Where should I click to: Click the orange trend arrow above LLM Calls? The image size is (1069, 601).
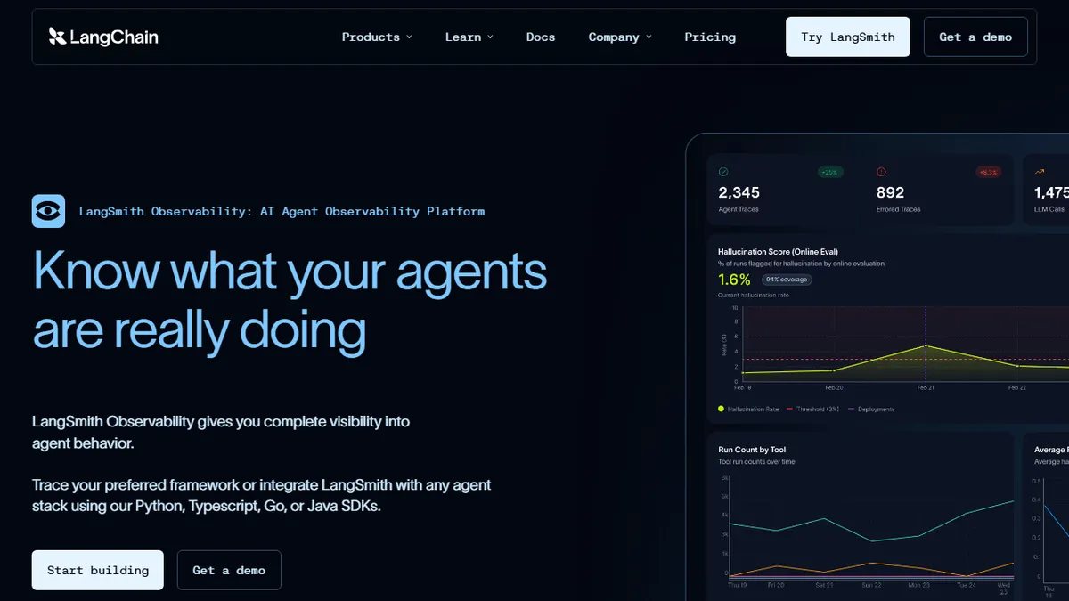tap(1040, 172)
